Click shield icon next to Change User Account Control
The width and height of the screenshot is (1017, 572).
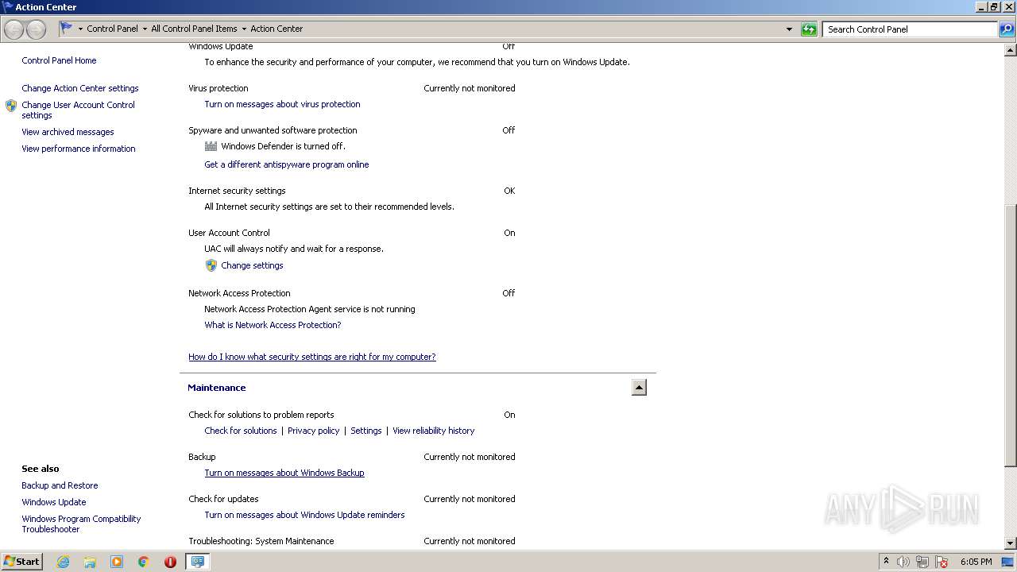pyautogui.click(x=11, y=105)
